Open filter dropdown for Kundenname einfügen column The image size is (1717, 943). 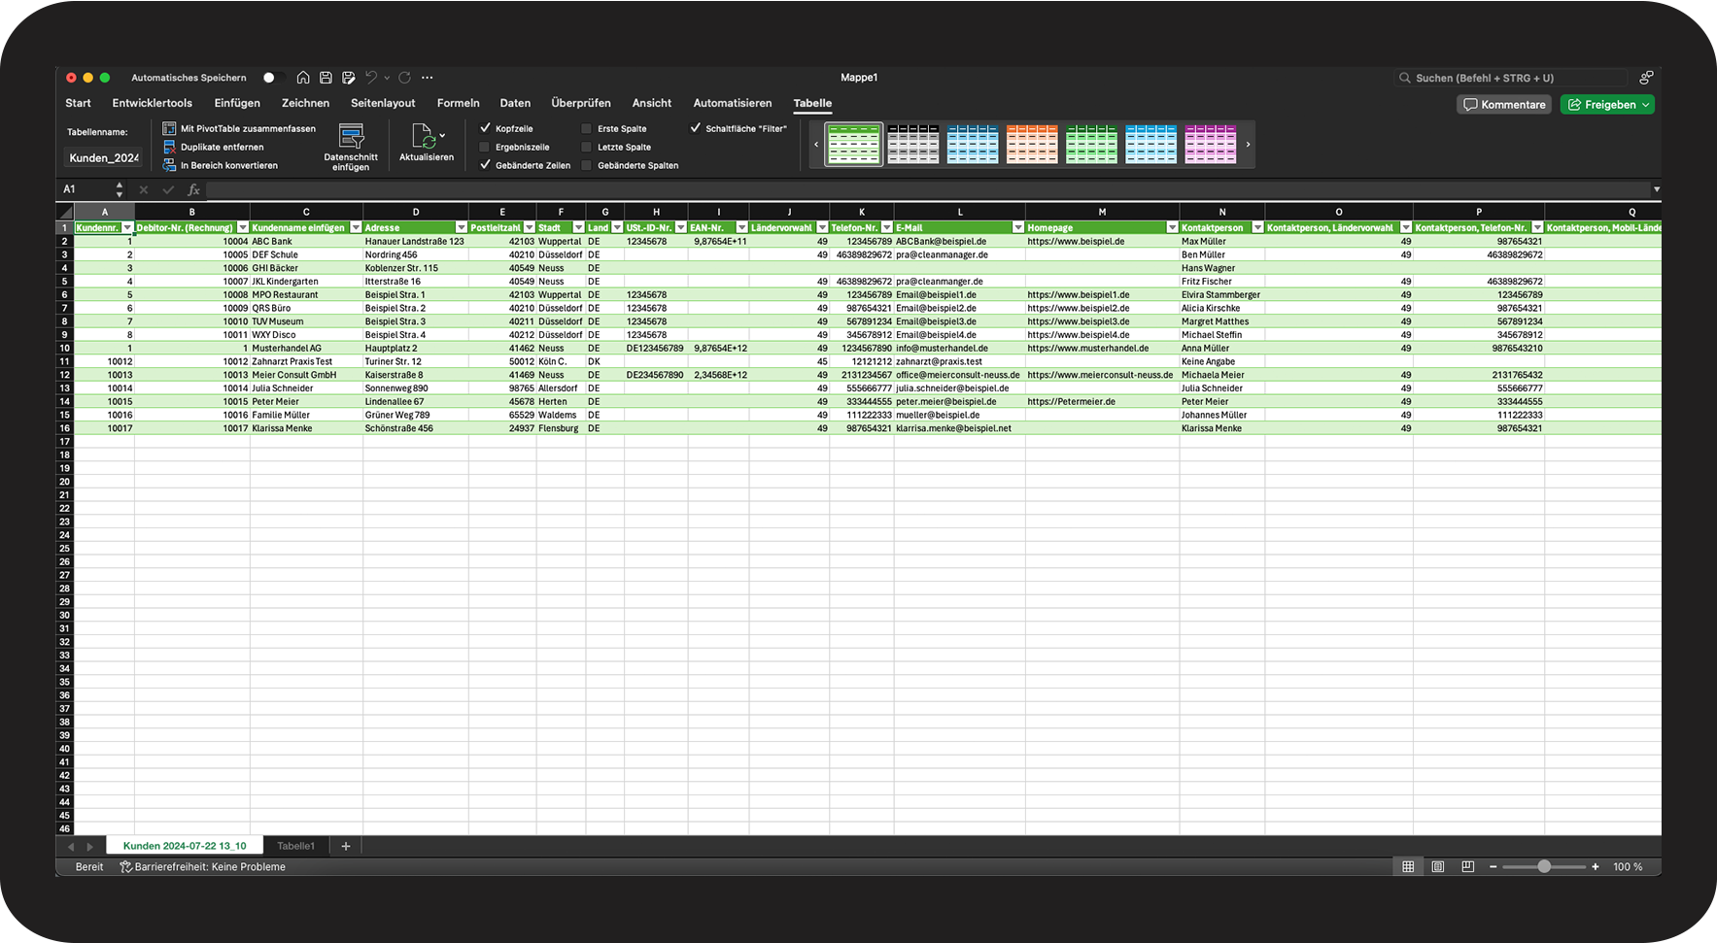[x=356, y=227]
